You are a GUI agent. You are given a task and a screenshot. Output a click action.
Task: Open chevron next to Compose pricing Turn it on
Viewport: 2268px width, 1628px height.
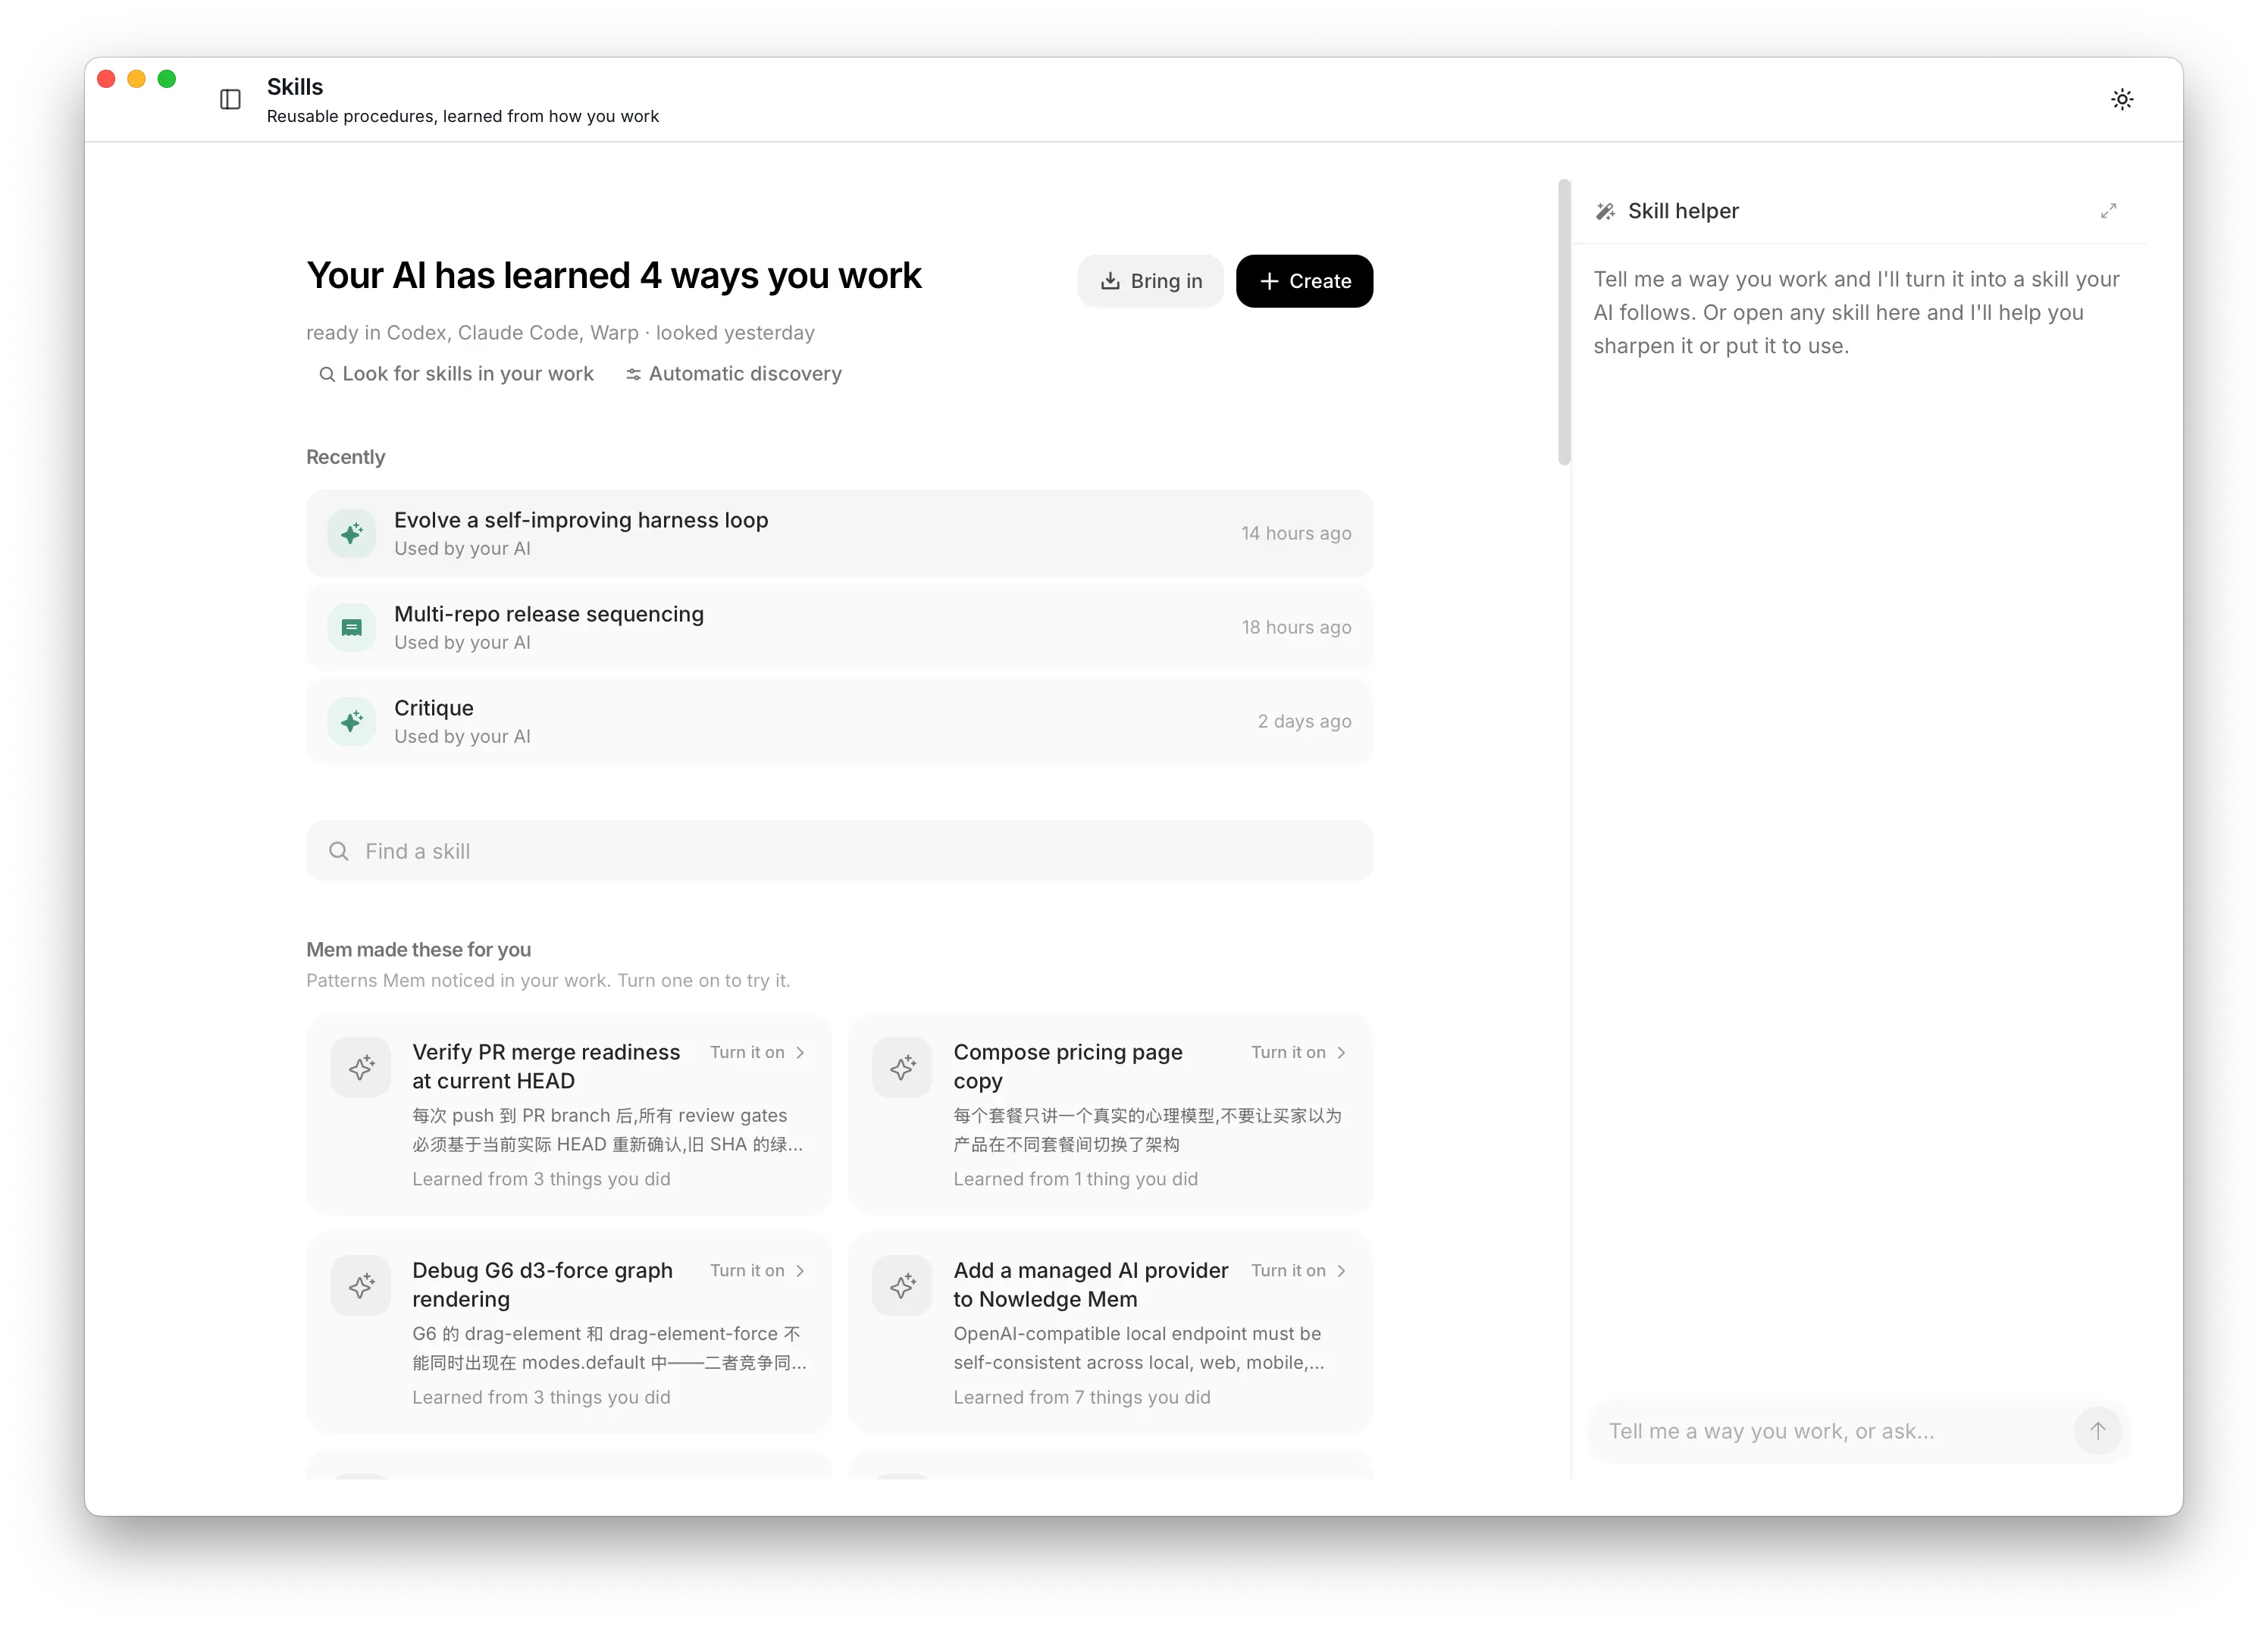pos(1341,1052)
